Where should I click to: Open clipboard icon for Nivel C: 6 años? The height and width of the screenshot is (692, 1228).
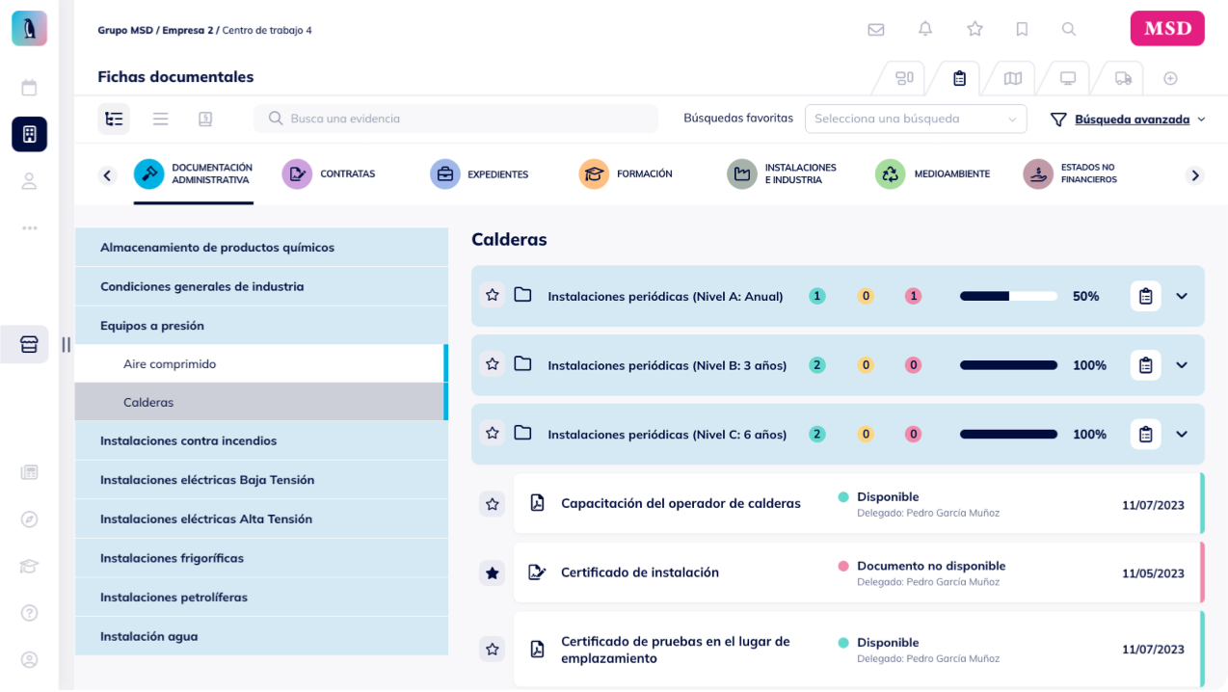(1145, 434)
